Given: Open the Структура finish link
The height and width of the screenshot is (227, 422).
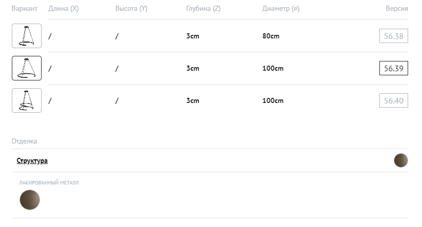Looking at the screenshot, I should click(32, 160).
